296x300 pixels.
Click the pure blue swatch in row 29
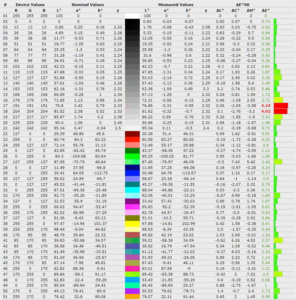(x=132, y=173)
